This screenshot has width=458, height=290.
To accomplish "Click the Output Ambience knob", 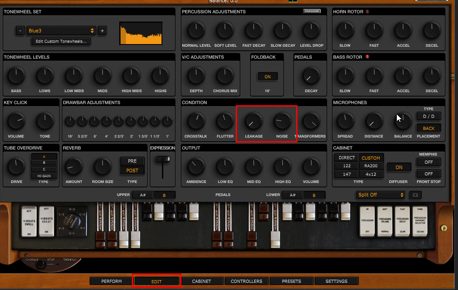I will point(196,166).
